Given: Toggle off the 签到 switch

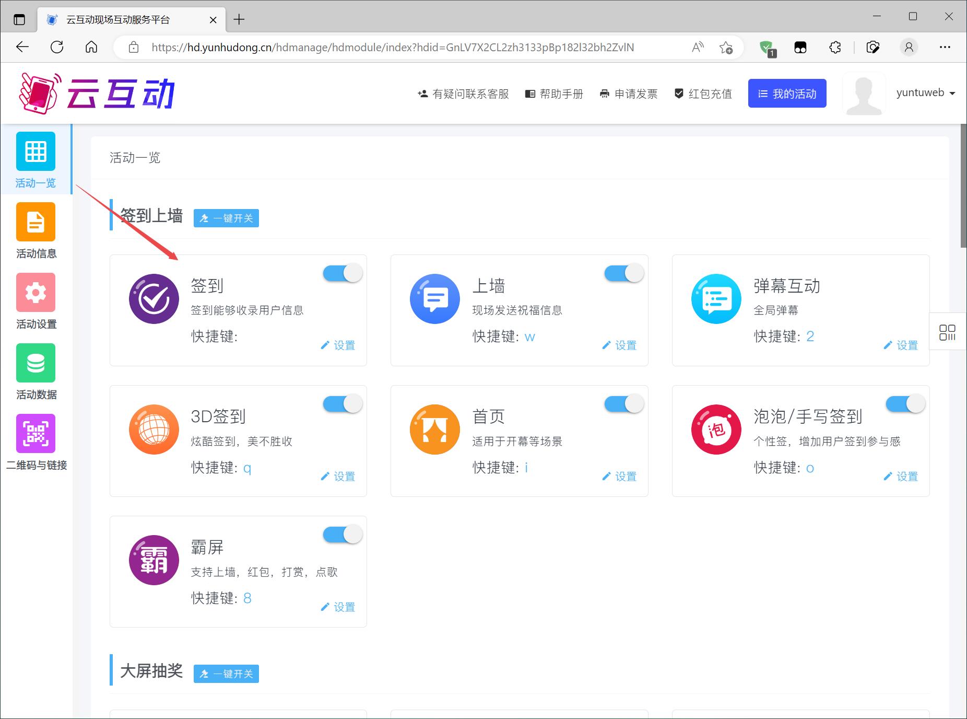Looking at the screenshot, I should (343, 273).
